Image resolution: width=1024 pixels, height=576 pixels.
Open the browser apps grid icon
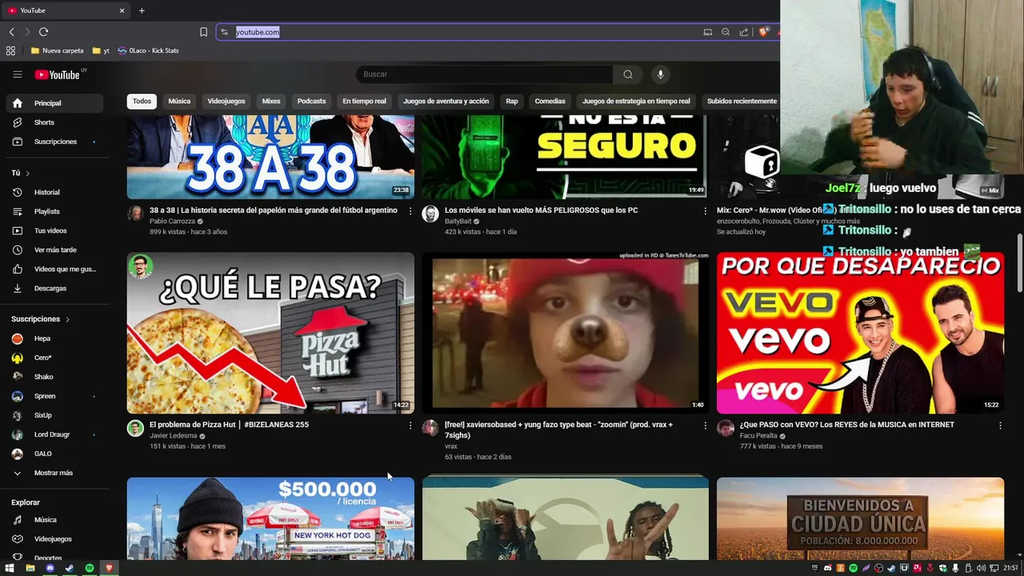tap(10, 50)
